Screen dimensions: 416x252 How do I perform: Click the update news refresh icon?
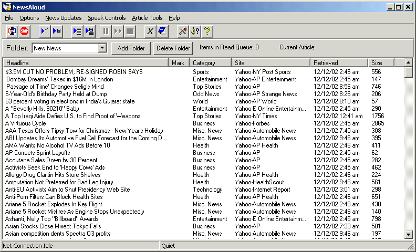click(x=12, y=31)
